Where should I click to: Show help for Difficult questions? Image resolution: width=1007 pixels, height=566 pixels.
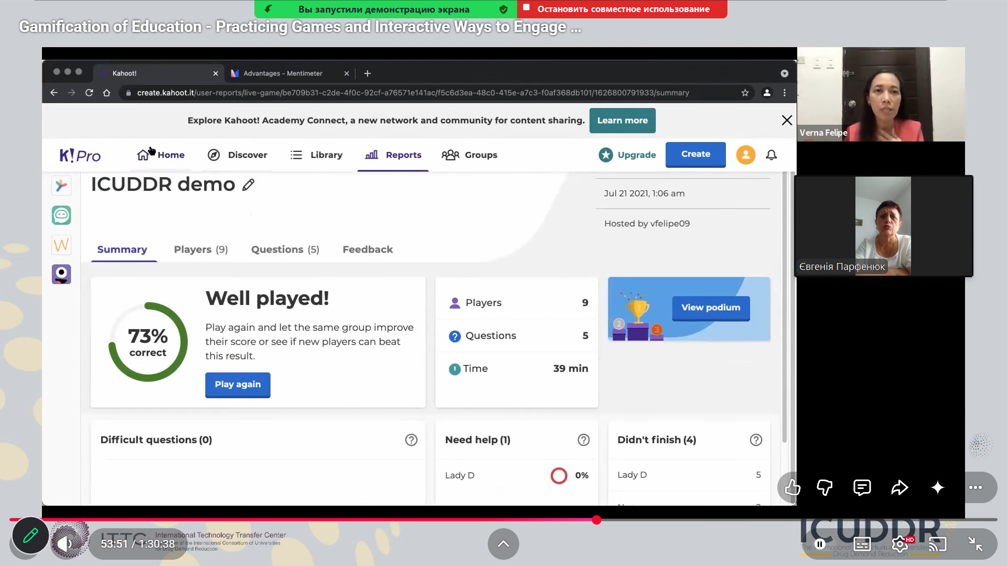point(411,440)
